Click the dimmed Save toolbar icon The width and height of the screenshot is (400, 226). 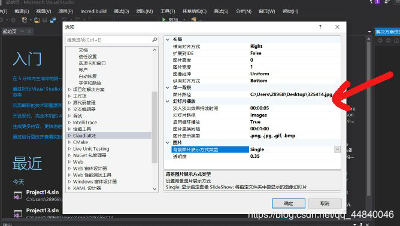[x=45, y=20]
